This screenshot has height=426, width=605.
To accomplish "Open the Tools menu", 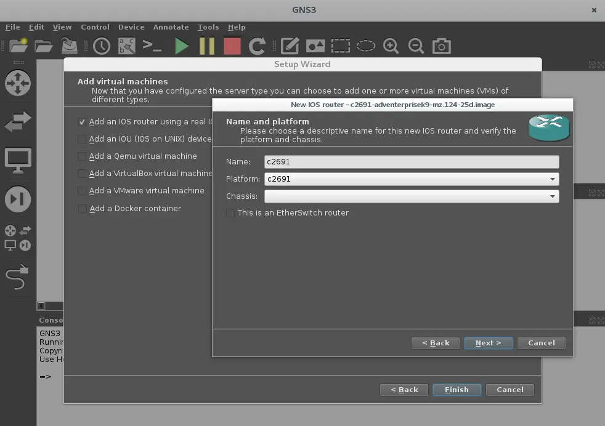I will pos(208,27).
